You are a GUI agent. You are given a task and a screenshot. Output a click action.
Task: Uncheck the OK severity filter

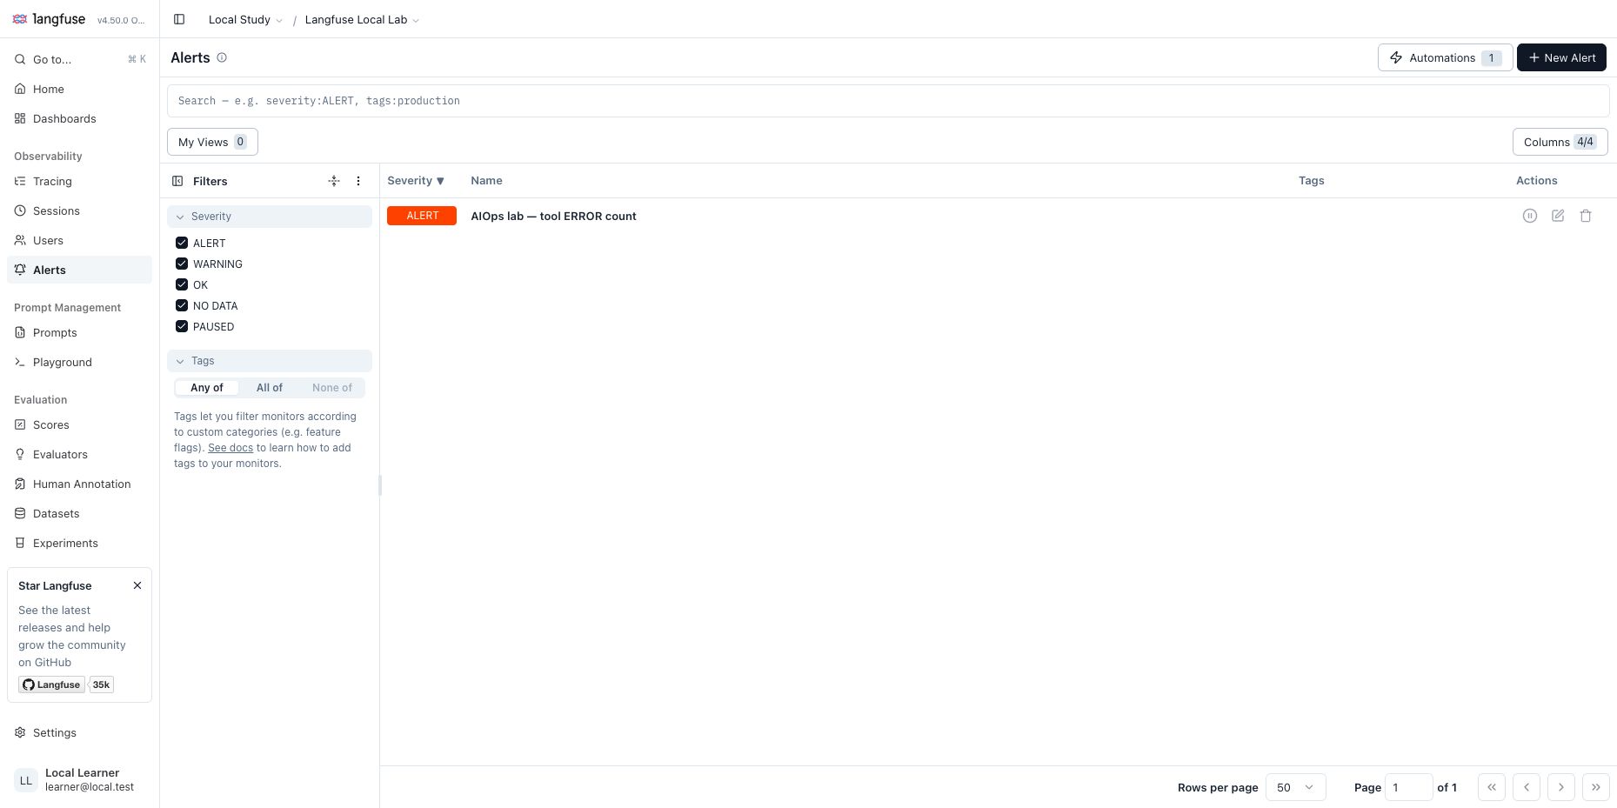[x=182, y=284]
